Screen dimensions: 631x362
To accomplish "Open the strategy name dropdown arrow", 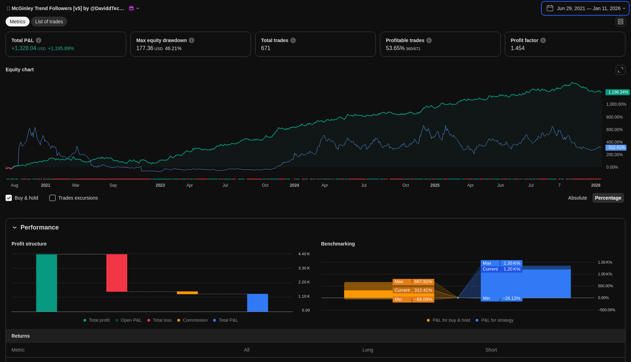I will [138, 8].
